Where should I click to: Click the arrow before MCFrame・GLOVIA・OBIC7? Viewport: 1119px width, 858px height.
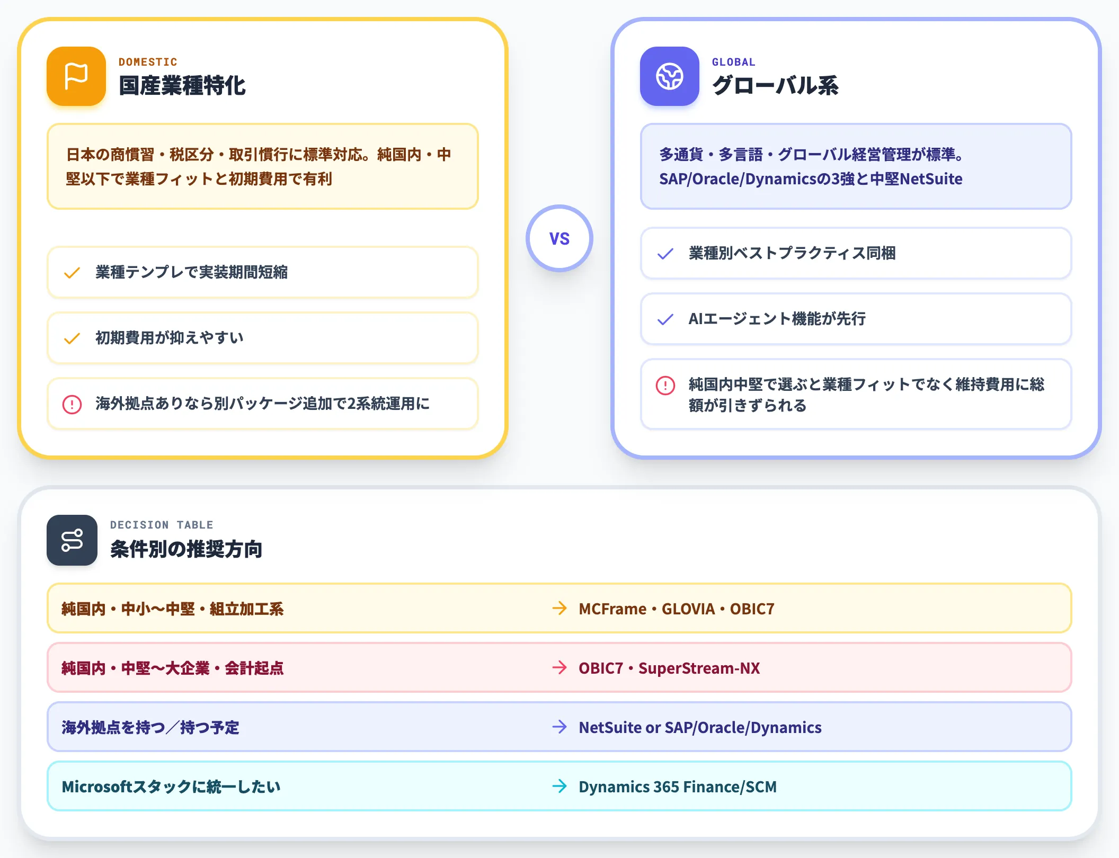559,608
